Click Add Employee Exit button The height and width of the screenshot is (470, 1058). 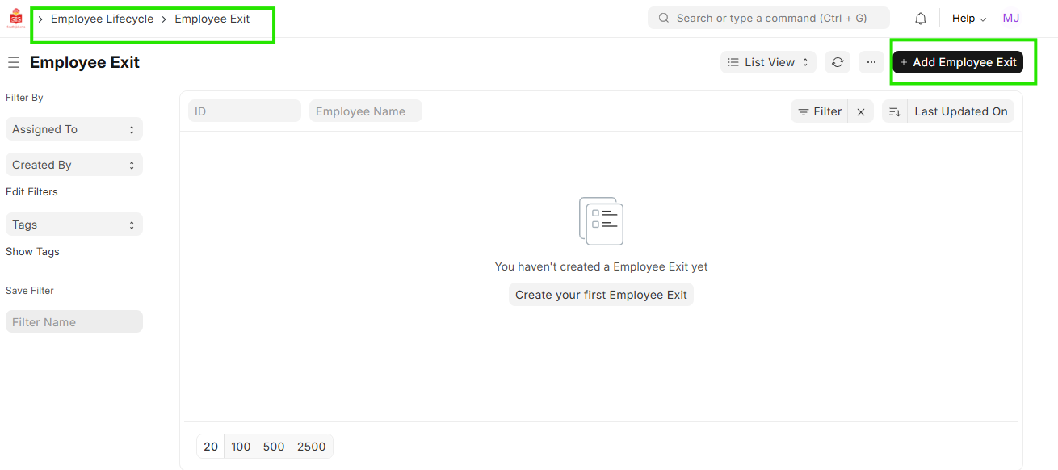point(958,62)
